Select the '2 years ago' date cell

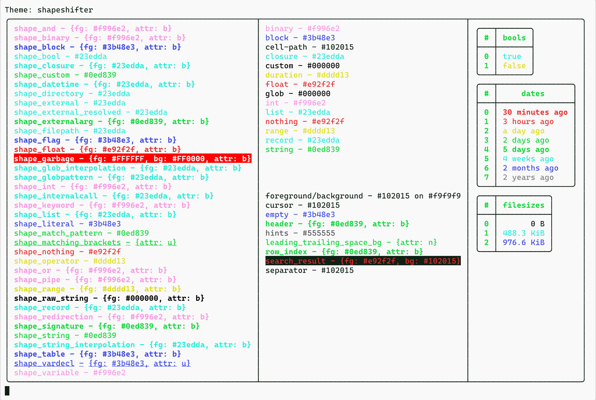(528, 177)
